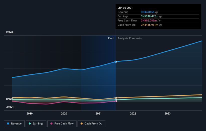Image resolution: width=206 pixels, height=131 pixels.
Task: Toggle the Cash From Op legend button
Action: click(x=91, y=124)
